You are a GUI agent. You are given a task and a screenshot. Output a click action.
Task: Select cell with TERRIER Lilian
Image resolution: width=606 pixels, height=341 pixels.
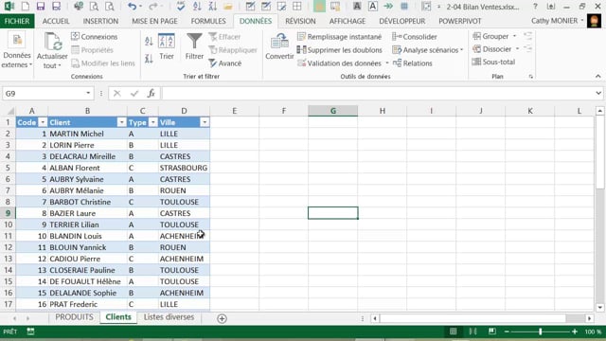(x=87, y=224)
